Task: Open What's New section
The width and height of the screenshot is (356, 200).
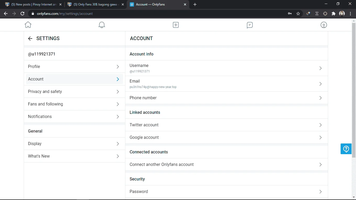Action: tap(75, 156)
